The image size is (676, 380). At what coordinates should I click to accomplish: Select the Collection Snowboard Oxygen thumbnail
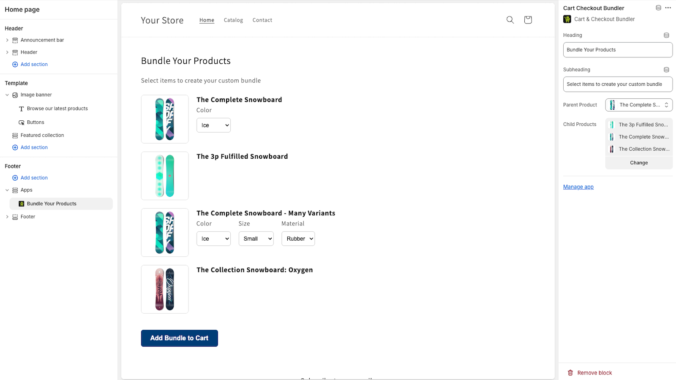coord(165,289)
